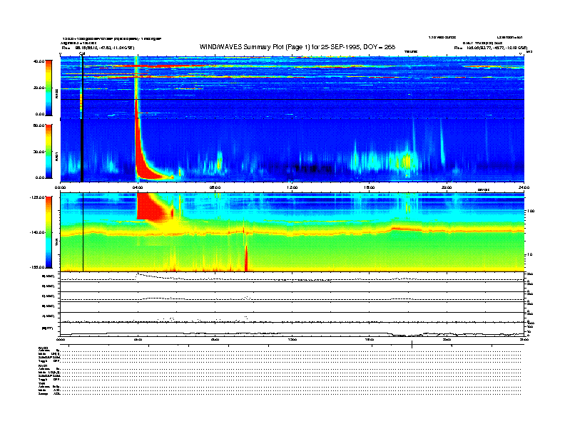565x436 pixels.
Task: Click 08:00 tick label below RAD1 spectrogram
Action: [215, 187]
